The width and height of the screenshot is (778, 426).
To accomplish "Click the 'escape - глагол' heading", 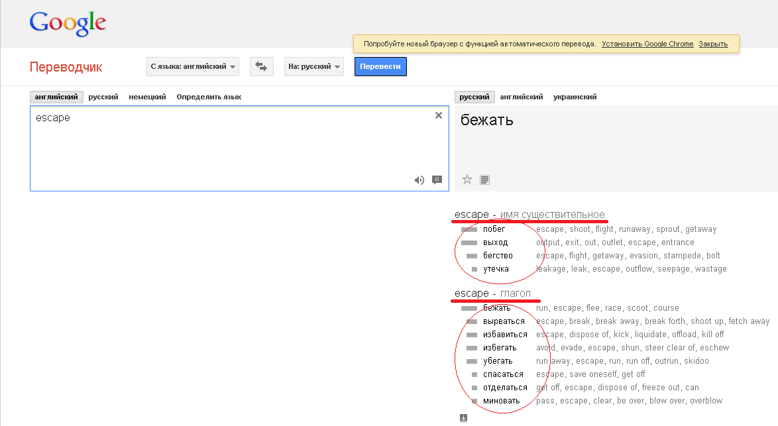I will [492, 293].
